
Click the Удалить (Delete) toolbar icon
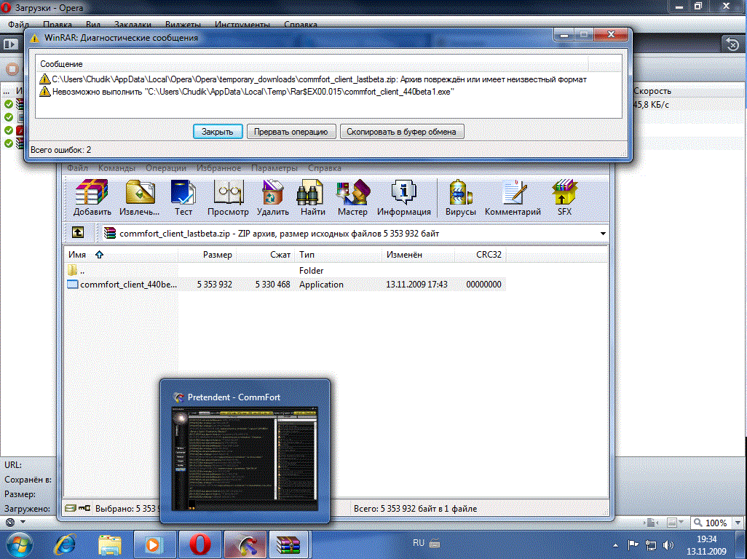pos(273,198)
